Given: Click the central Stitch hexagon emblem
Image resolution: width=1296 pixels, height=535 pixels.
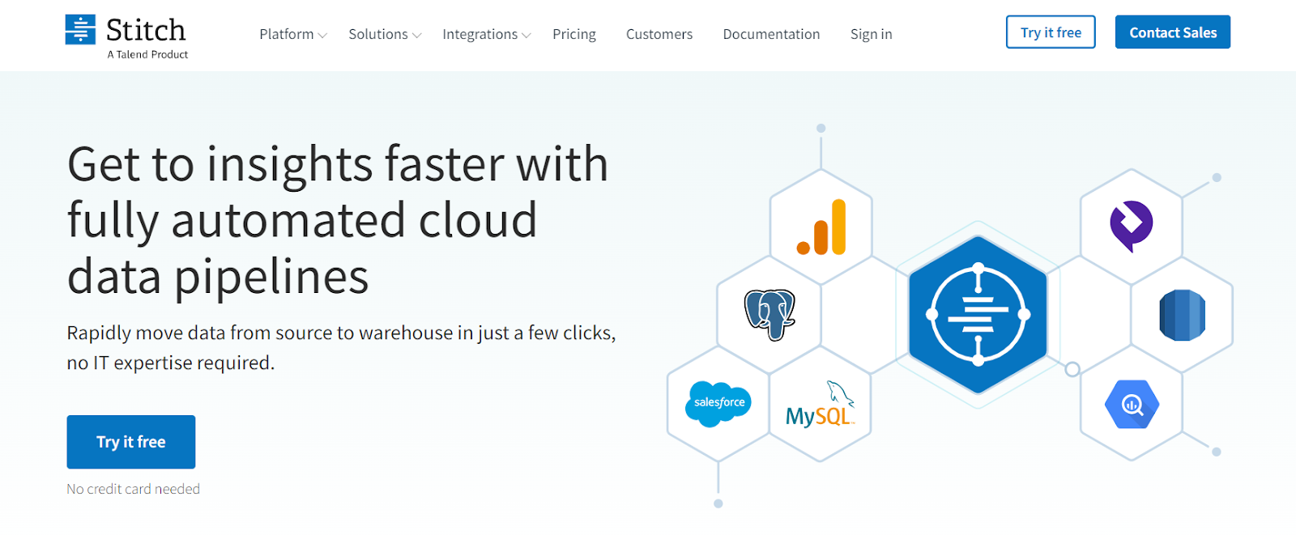Looking at the screenshot, I should click(x=978, y=314).
